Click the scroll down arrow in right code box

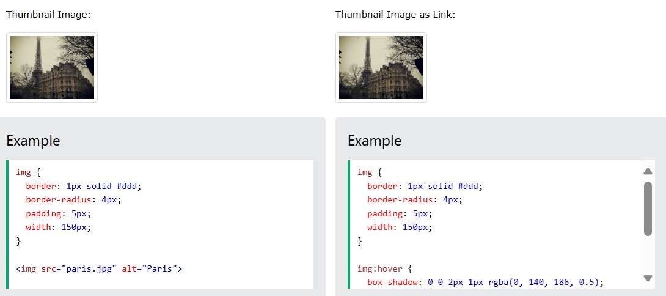point(648,278)
